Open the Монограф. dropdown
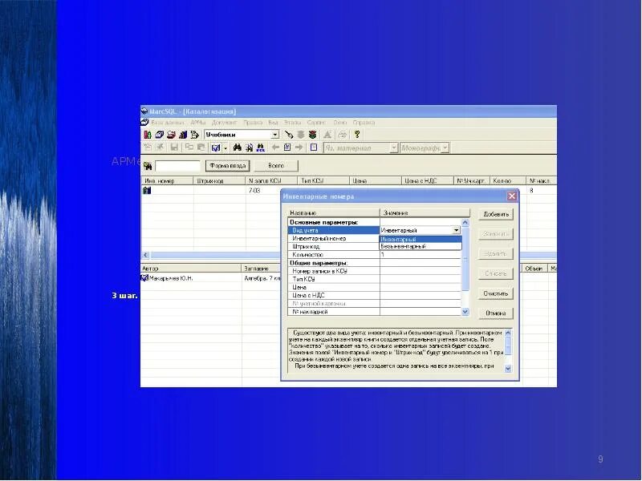This screenshot has height=481, width=642. click(x=445, y=148)
